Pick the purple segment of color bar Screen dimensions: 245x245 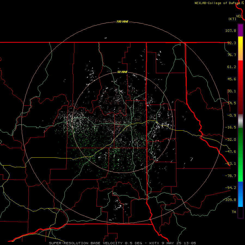[240, 30]
